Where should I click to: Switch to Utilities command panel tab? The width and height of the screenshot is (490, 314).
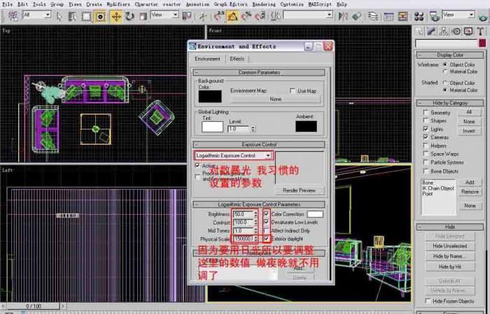[x=480, y=31]
